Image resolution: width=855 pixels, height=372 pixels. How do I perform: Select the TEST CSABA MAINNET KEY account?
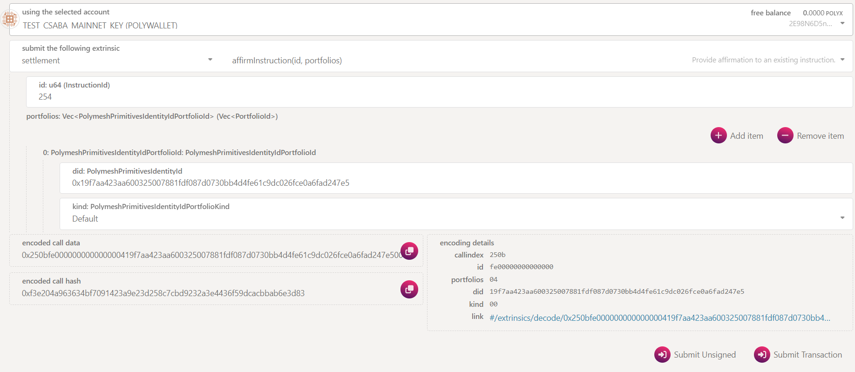click(100, 26)
